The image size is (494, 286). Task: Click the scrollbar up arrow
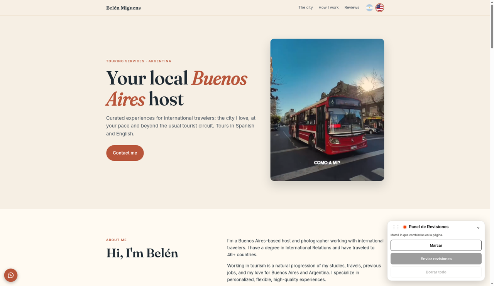point(492,2)
